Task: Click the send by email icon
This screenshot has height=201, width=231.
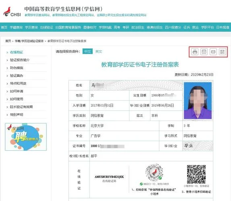Action: coord(213,52)
